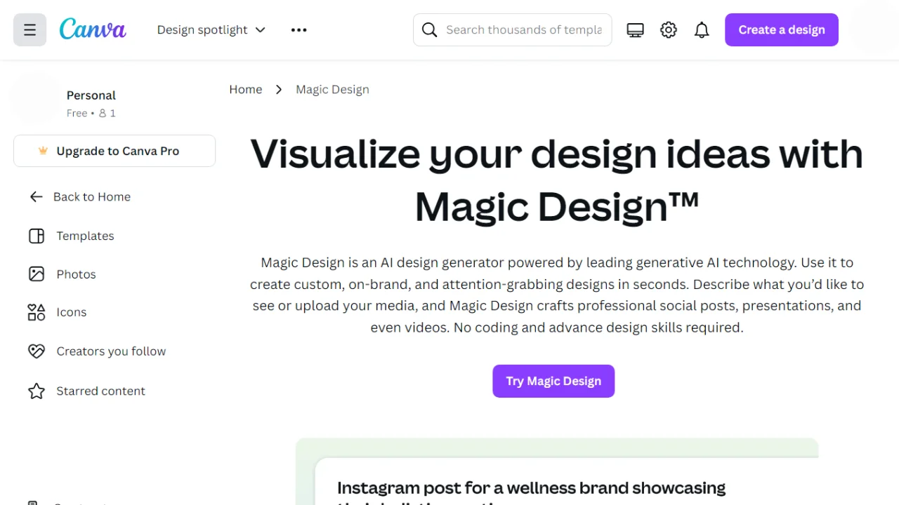View Creators you follow
This screenshot has height=505, width=899.
111,351
